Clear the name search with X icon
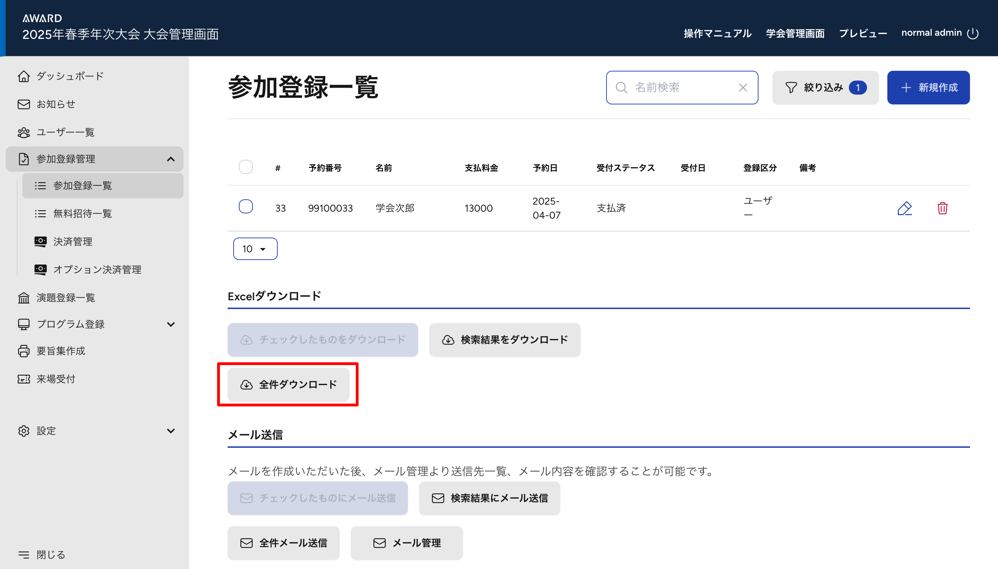Screen dimensions: 998x569 pos(743,88)
